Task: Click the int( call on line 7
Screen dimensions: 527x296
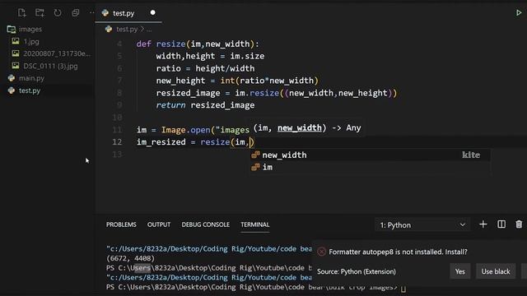Action: coord(230,81)
